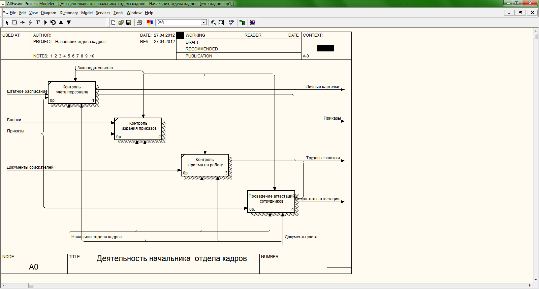
Task: Open the Dictionary menu
Action: coord(69,13)
